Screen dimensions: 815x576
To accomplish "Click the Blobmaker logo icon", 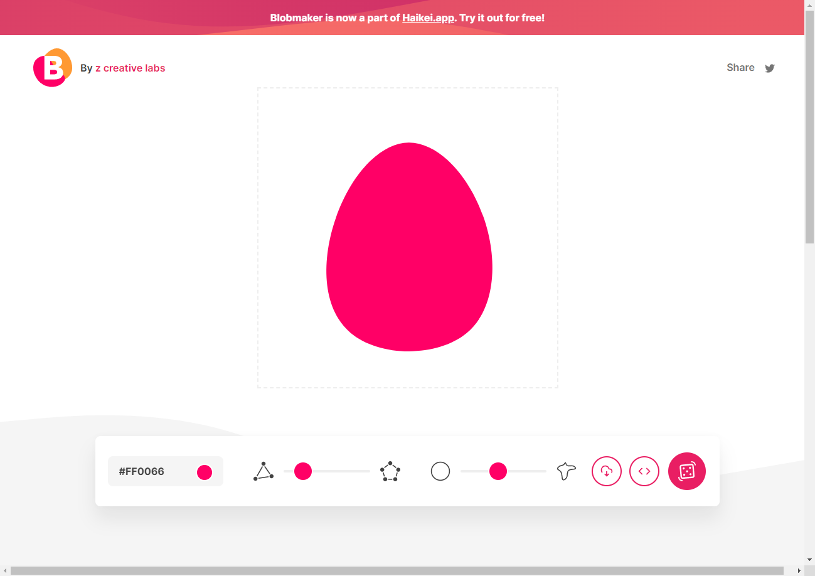I will point(53,68).
